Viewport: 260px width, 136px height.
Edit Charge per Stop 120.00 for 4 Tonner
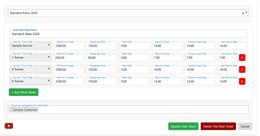102,70
